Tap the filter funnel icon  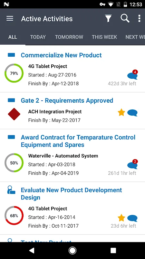(108, 18)
